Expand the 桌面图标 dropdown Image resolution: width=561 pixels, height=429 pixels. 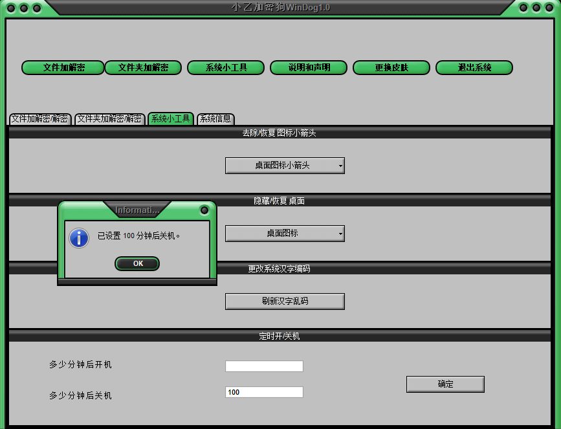tap(285, 234)
